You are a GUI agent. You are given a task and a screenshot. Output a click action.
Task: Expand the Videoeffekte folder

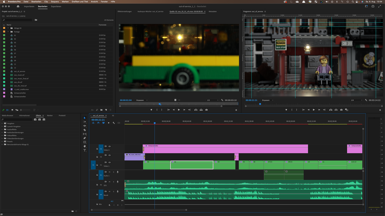(2, 136)
